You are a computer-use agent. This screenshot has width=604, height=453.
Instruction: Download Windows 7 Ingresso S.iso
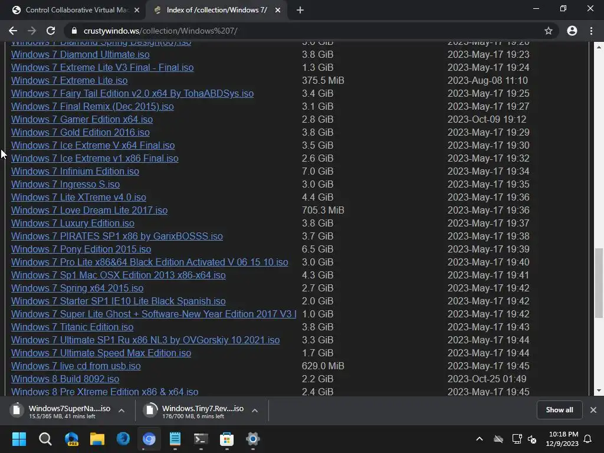tap(65, 185)
